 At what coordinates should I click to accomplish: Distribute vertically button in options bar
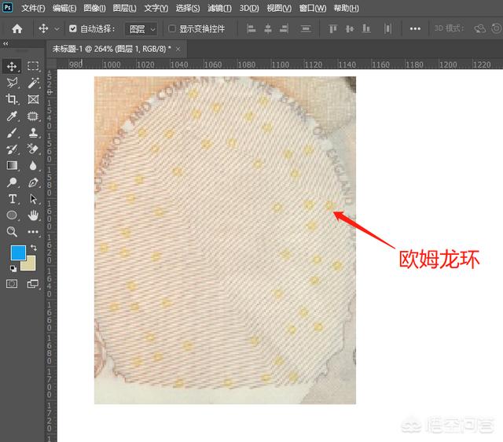306,29
